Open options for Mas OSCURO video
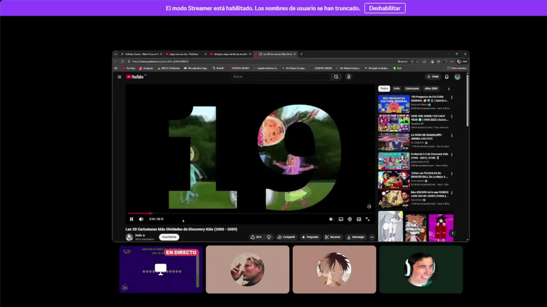 tap(452, 193)
